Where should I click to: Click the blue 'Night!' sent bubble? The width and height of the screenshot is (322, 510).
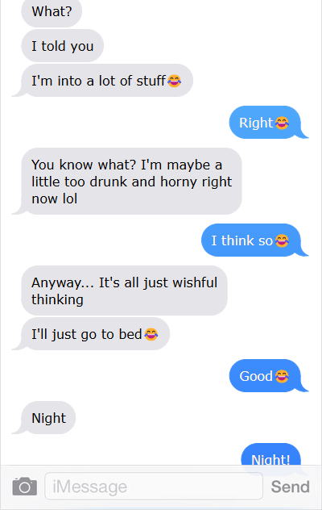[x=270, y=455]
